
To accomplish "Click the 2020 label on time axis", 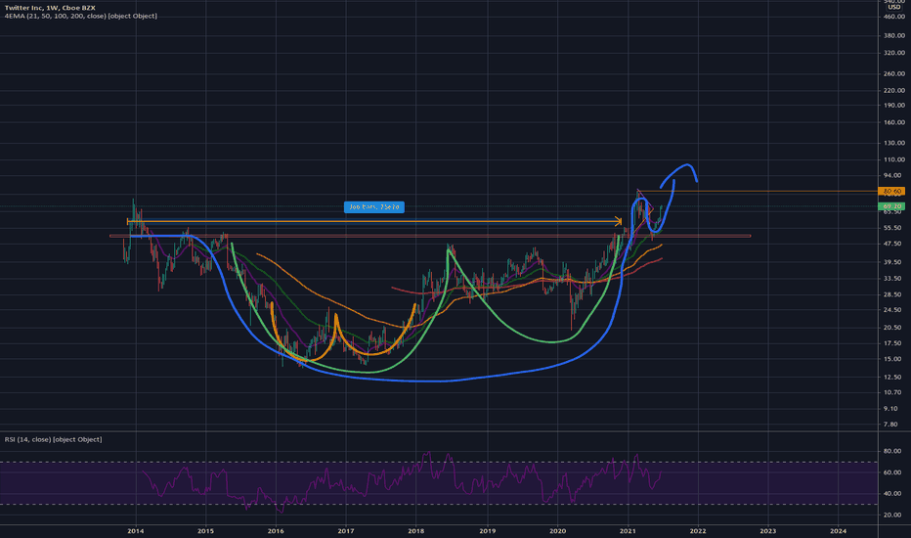I will click(558, 530).
